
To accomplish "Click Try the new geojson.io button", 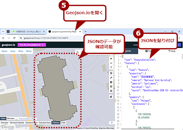I will click(x=32, y=45).
